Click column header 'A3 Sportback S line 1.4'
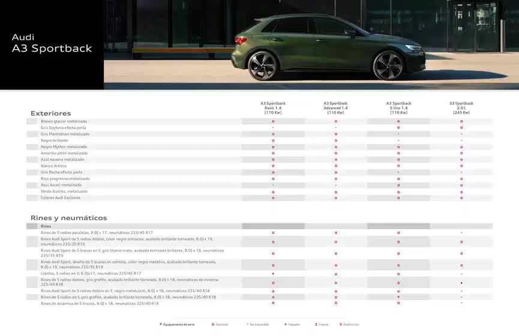This screenshot has width=519, height=336. coord(398,108)
